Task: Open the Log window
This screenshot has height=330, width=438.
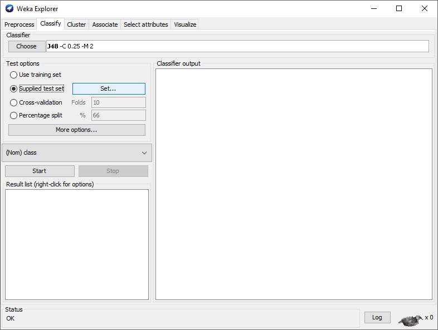Action: coord(377,317)
